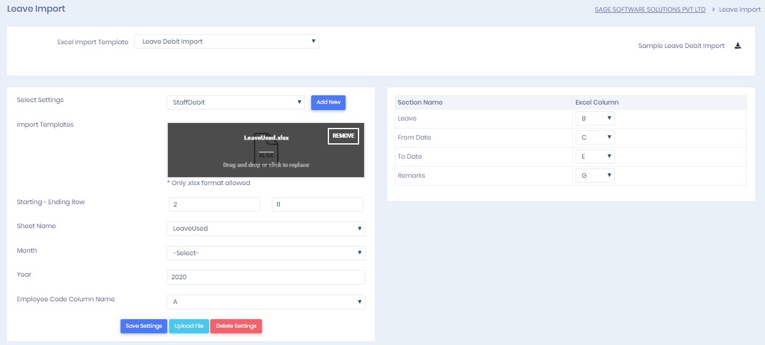Change Excel column for Leave row
765x345 pixels.
[x=595, y=118]
